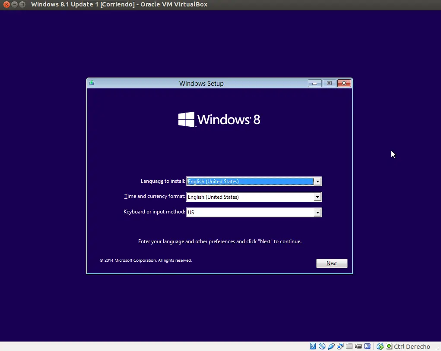441x351 pixels.
Task: Select the Time and currency format field
Action: click(x=254, y=197)
